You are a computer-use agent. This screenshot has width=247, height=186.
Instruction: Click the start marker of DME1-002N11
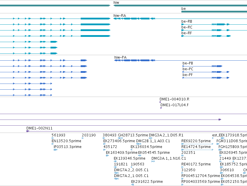tap(28, 131)
